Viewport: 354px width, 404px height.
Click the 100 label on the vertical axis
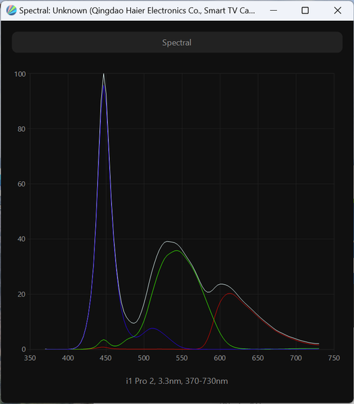20,74
